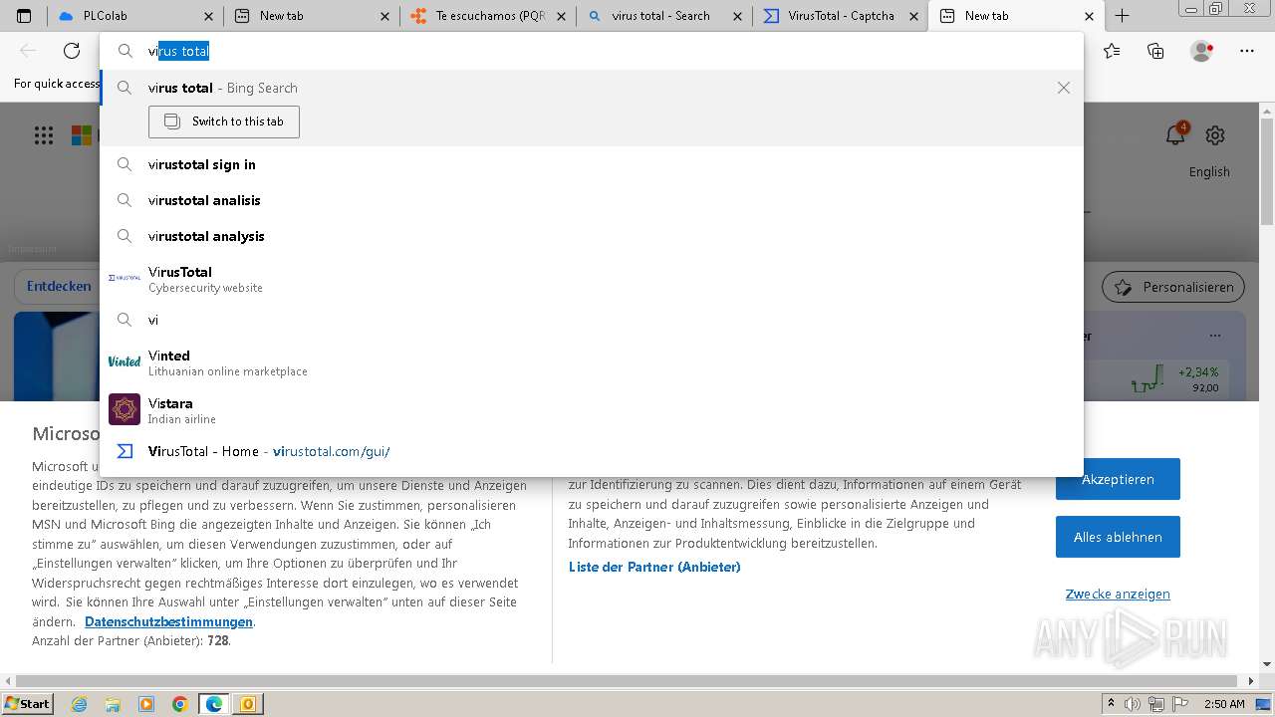Open the Datenschutzbestimmungen link

click(x=168, y=621)
